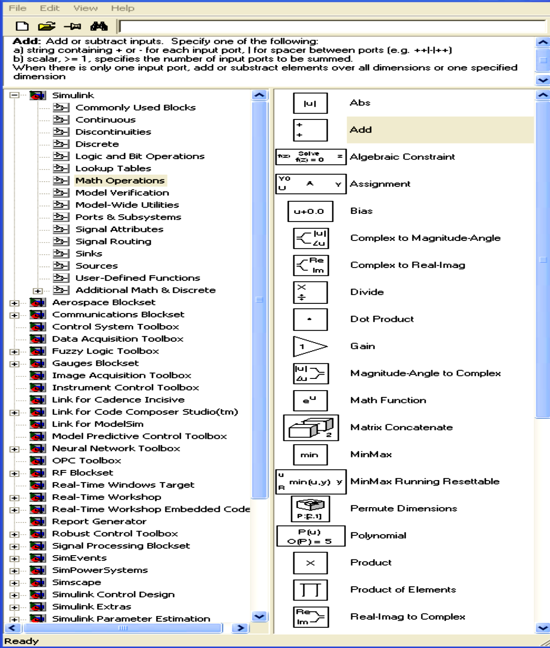Click block list scroll down arrow
550x648 pixels.
[x=543, y=628]
